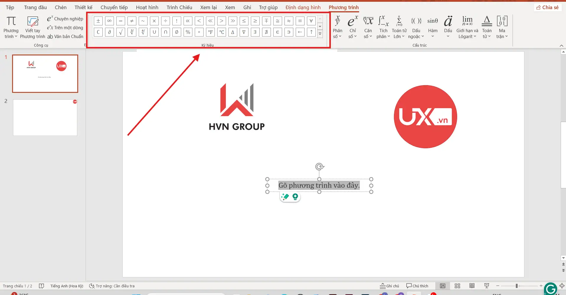
Task: Adjust the zoom slider handle
Action: (x=517, y=286)
